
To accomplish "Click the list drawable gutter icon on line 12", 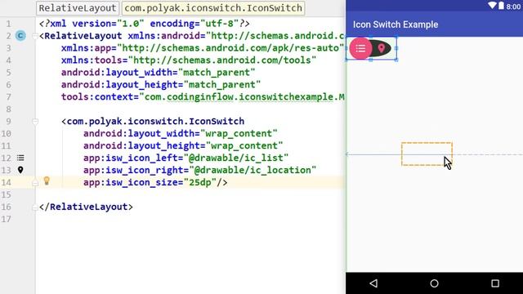I will coord(20,158).
